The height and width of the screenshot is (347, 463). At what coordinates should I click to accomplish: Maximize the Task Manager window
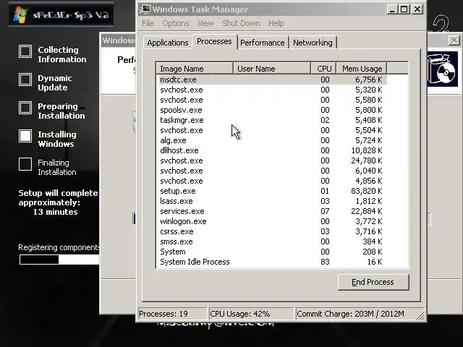coord(404,9)
